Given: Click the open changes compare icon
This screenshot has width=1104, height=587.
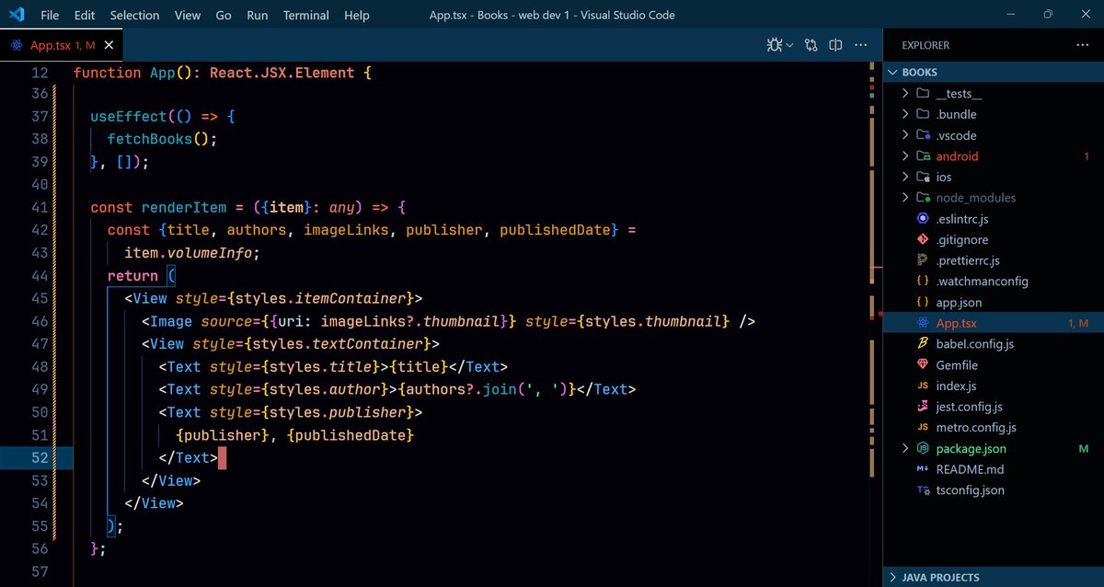Looking at the screenshot, I should 811,45.
